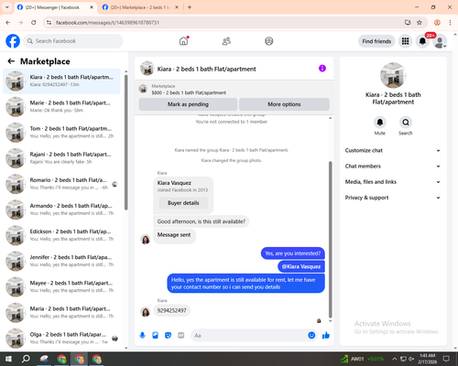Viewport: 458px width, 366px height.
Task: Click the conversation list scrollbar
Action: coord(125,142)
